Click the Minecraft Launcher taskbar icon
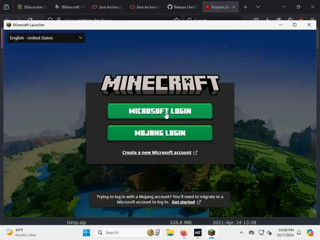The image size is (320, 240). point(212,232)
